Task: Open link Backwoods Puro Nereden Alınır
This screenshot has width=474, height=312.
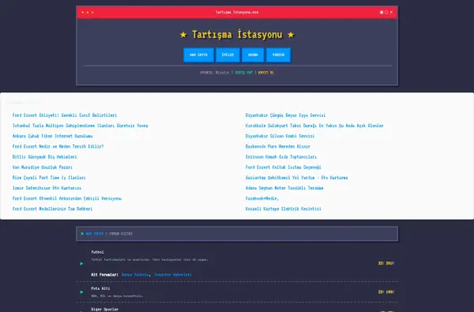Action: [278, 146]
